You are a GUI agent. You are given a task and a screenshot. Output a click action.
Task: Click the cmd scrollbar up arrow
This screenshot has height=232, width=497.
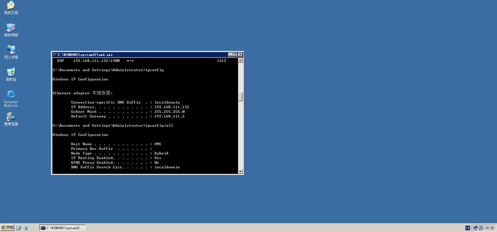pos(240,60)
